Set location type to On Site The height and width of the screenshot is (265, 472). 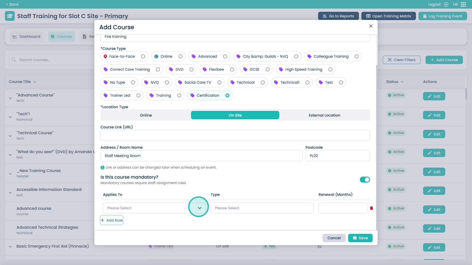click(235, 115)
